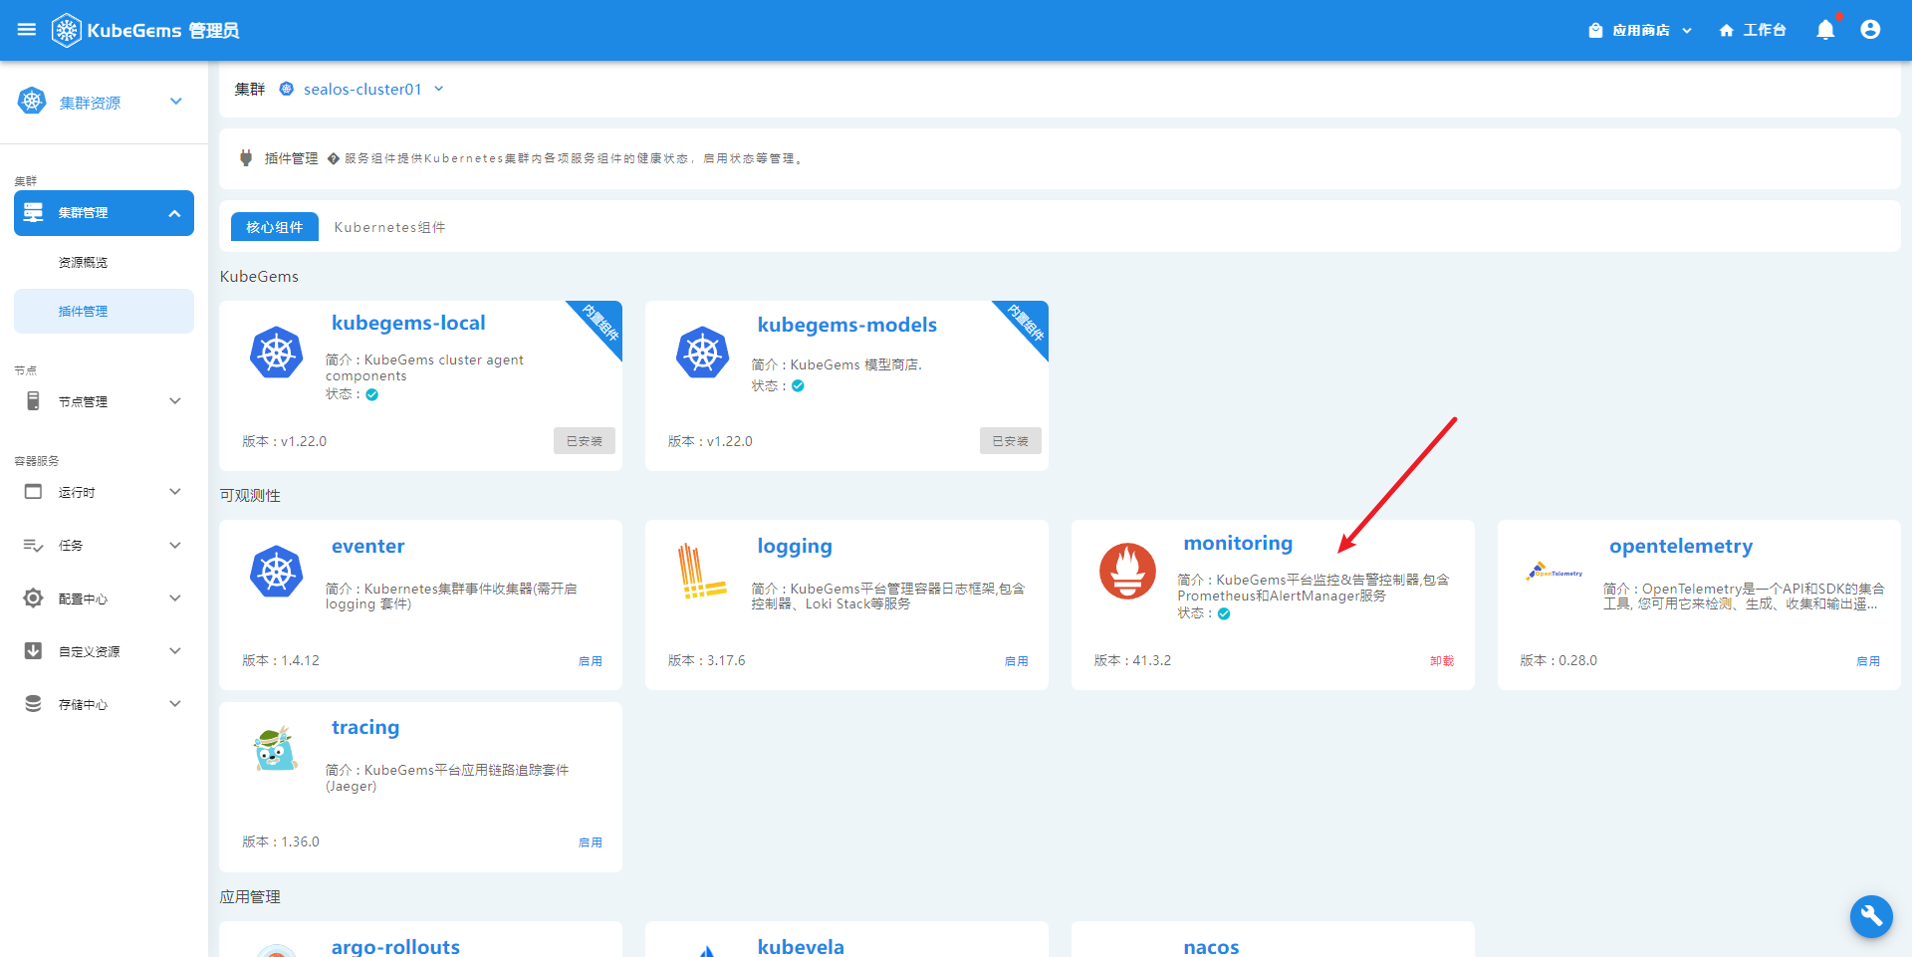Expand the tasks section
This screenshot has height=957, width=1912.
pyautogui.click(x=175, y=545)
